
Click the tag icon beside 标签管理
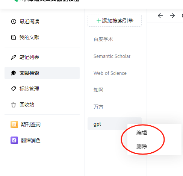tap(14, 89)
